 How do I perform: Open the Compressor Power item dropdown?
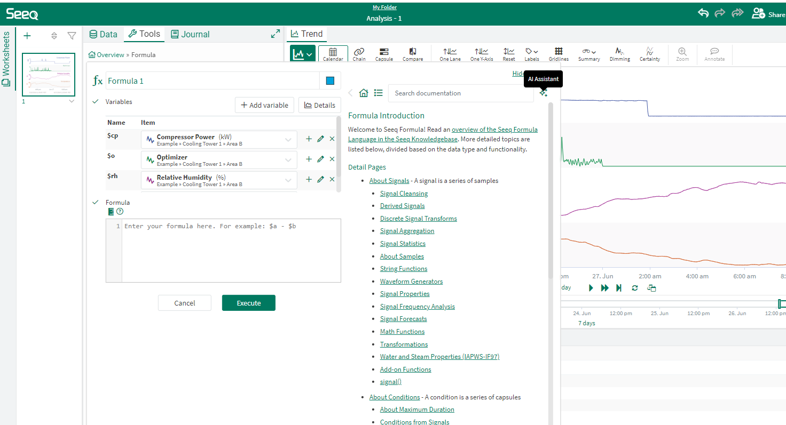tap(219, 140)
